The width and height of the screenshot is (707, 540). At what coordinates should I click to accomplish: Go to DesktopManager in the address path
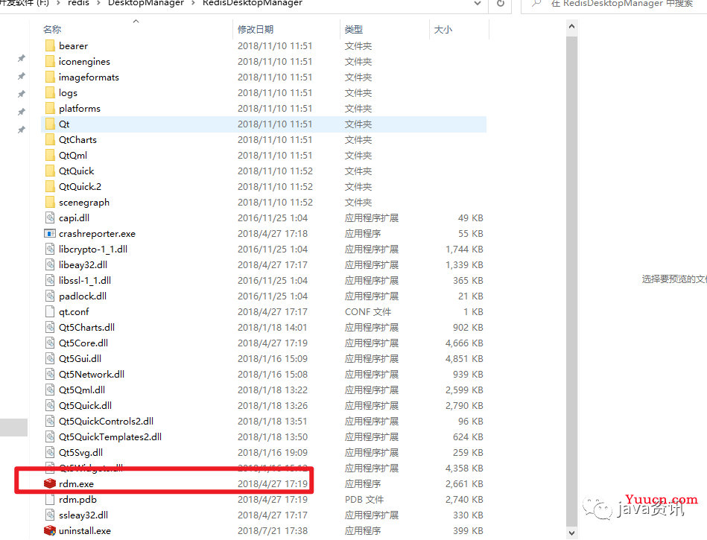pyautogui.click(x=145, y=3)
